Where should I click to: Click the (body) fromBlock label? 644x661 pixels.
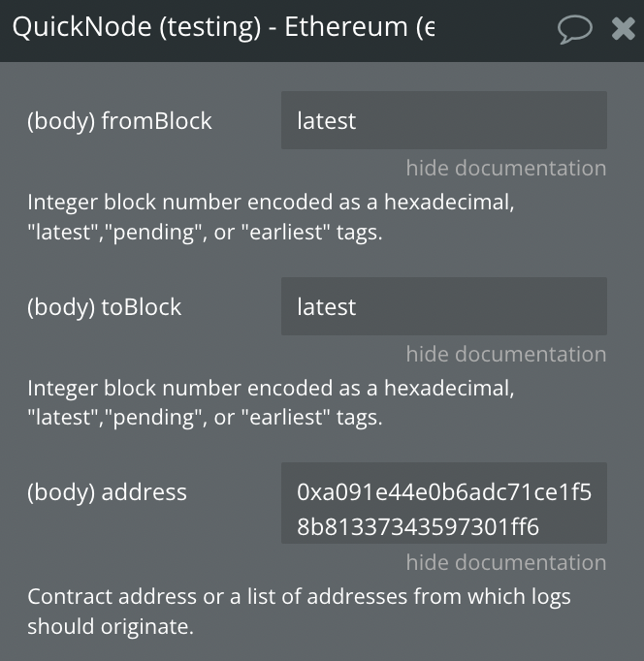(x=119, y=121)
